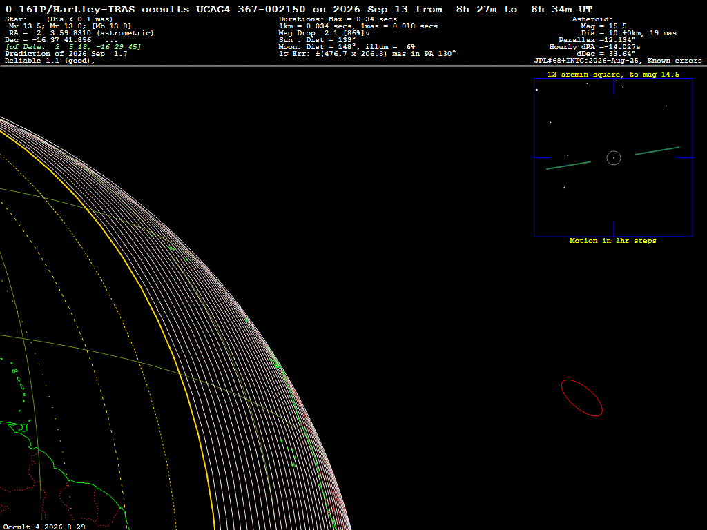Click the right green asteroid motion line
The width and height of the screenshot is (707, 530).
(x=657, y=151)
